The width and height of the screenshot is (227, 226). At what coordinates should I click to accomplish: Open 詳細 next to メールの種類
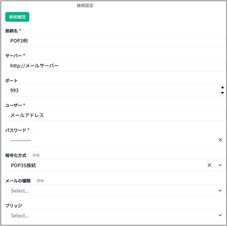40,180
